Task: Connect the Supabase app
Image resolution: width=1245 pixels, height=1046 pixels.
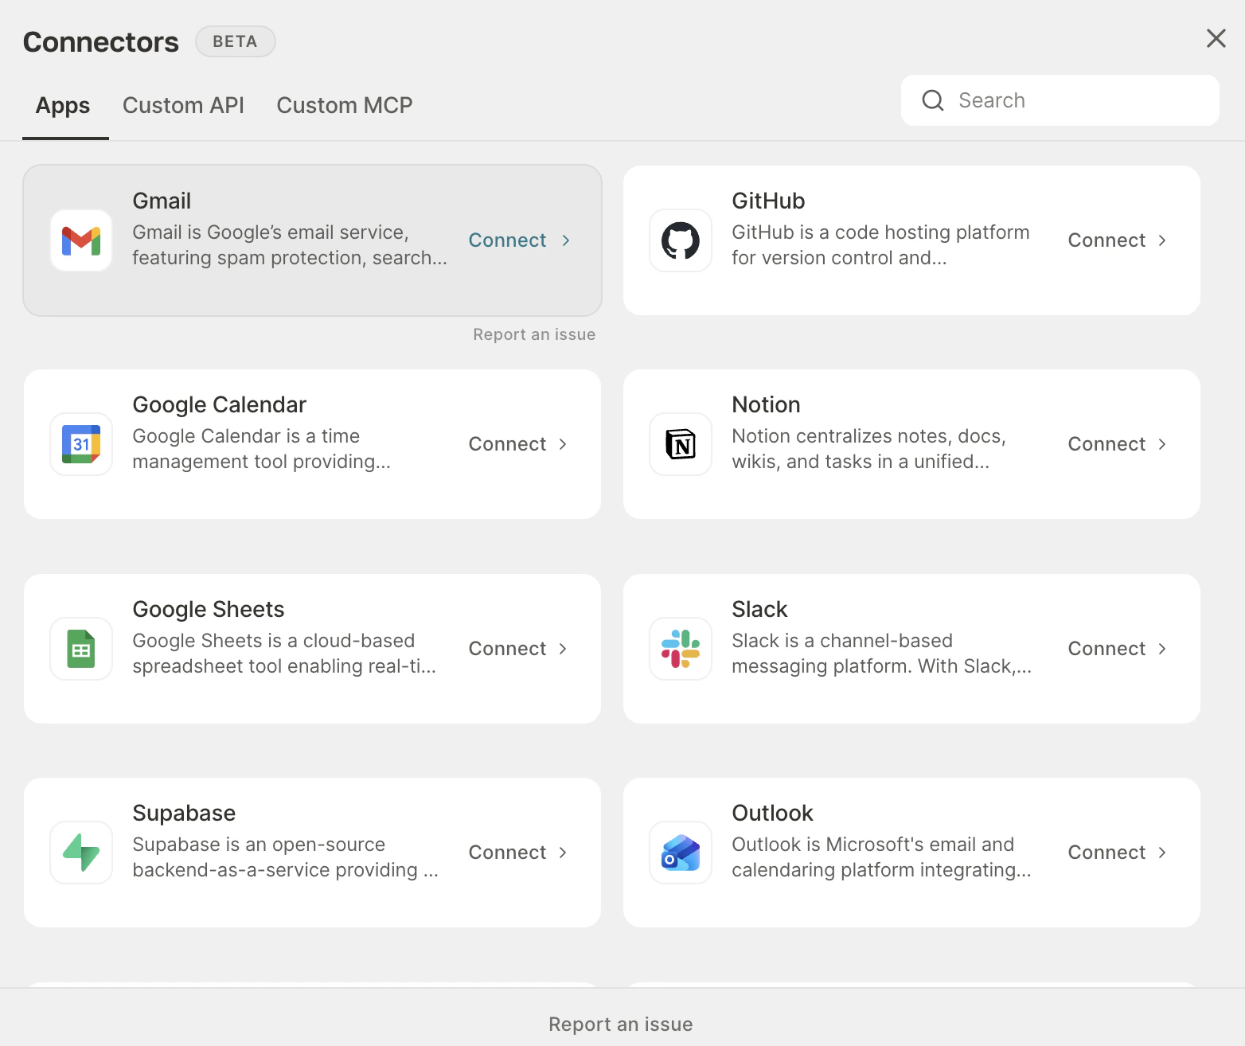Action: [x=519, y=853]
